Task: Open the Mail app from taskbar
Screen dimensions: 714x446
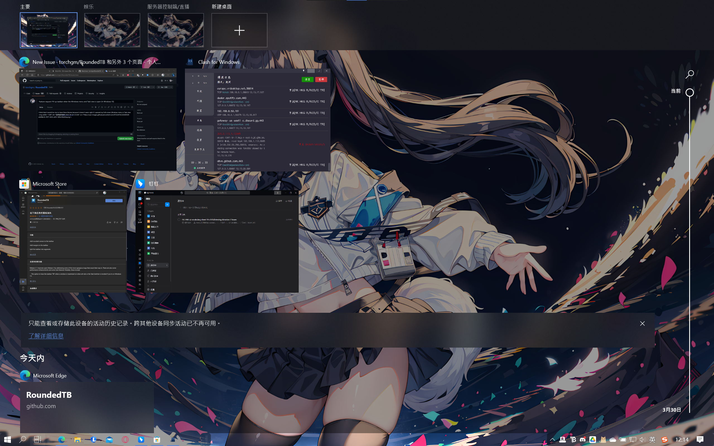Action: point(109,440)
